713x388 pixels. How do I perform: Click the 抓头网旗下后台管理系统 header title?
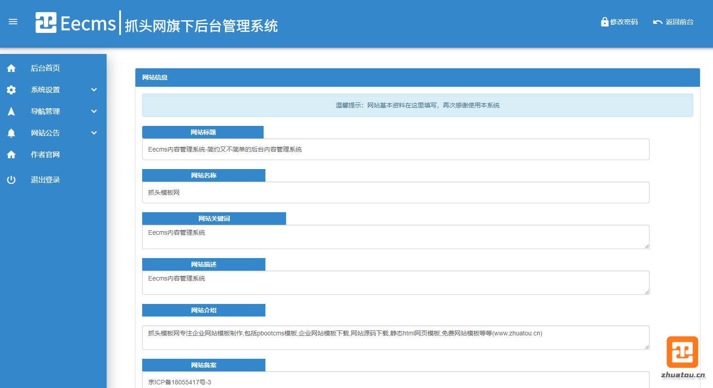[201, 26]
